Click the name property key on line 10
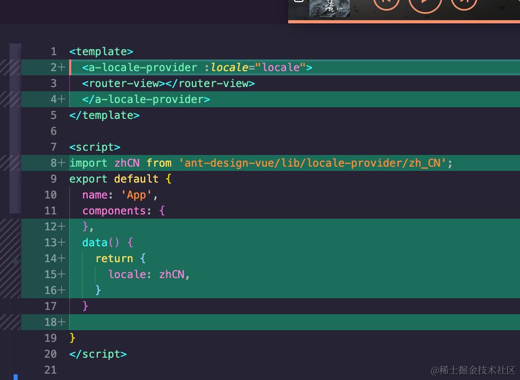This screenshot has width=520, height=380. pos(95,195)
